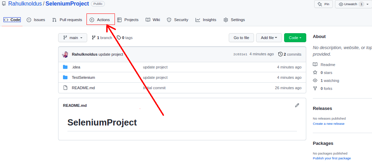The width and height of the screenshot is (372, 168).
Task: Open the .idea folder
Action: 76,67
